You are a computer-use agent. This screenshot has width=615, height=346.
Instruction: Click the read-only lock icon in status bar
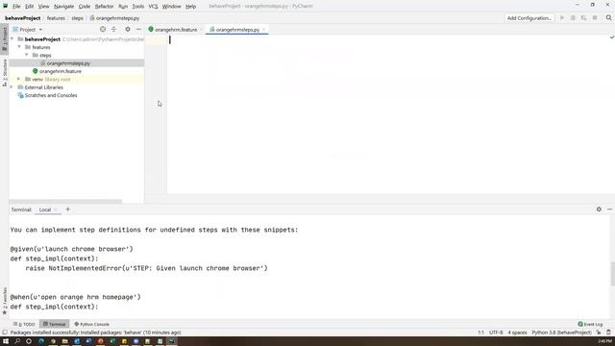coord(599,333)
